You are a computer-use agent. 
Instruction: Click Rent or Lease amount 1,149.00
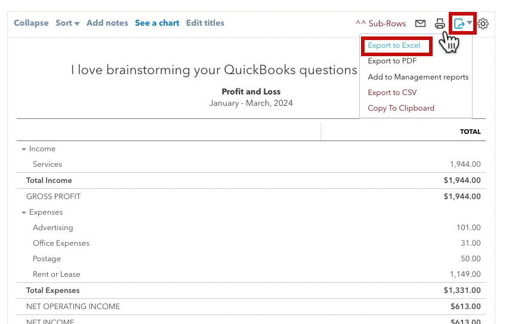465,274
